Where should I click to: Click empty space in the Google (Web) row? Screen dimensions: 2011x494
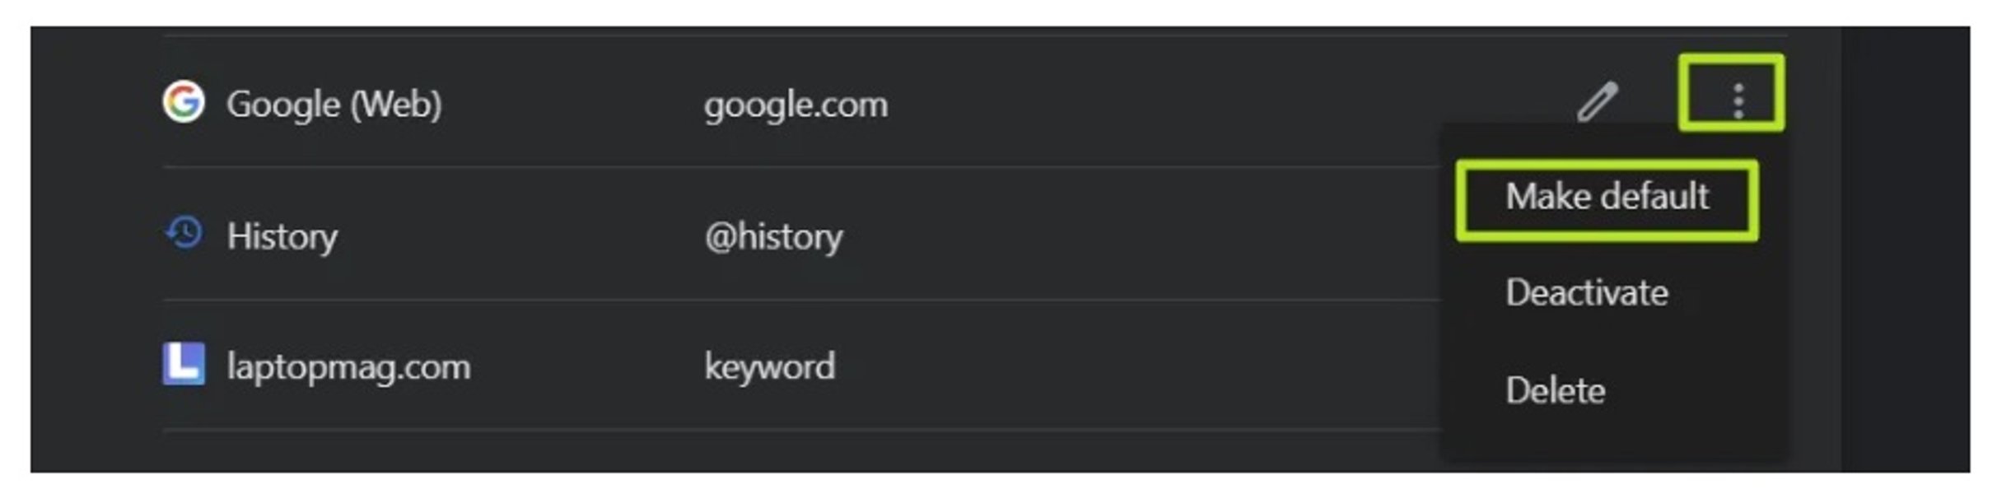coord(1194,103)
